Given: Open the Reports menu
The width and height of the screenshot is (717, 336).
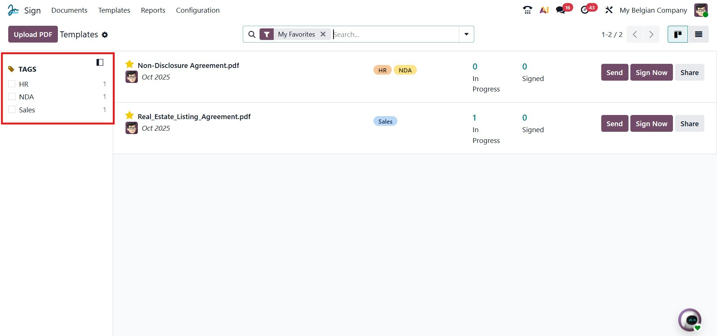Looking at the screenshot, I should point(153,10).
